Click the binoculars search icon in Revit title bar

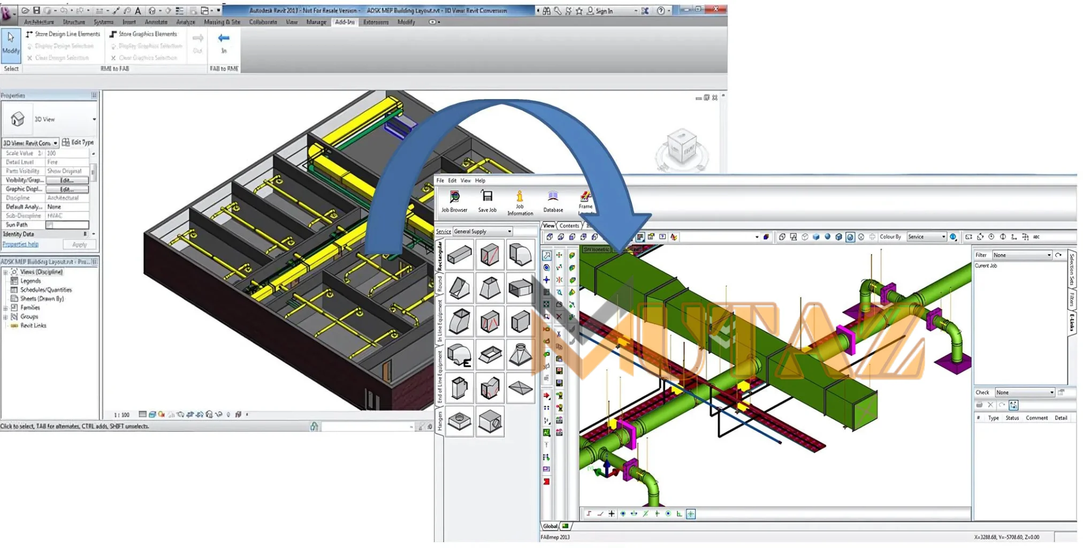(546, 11)
